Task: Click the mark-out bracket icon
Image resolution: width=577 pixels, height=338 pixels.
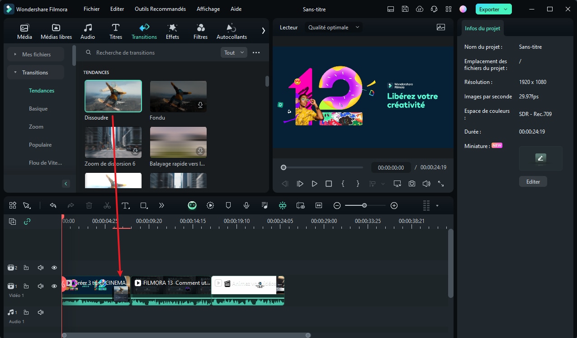Action: tap(358, 184)
